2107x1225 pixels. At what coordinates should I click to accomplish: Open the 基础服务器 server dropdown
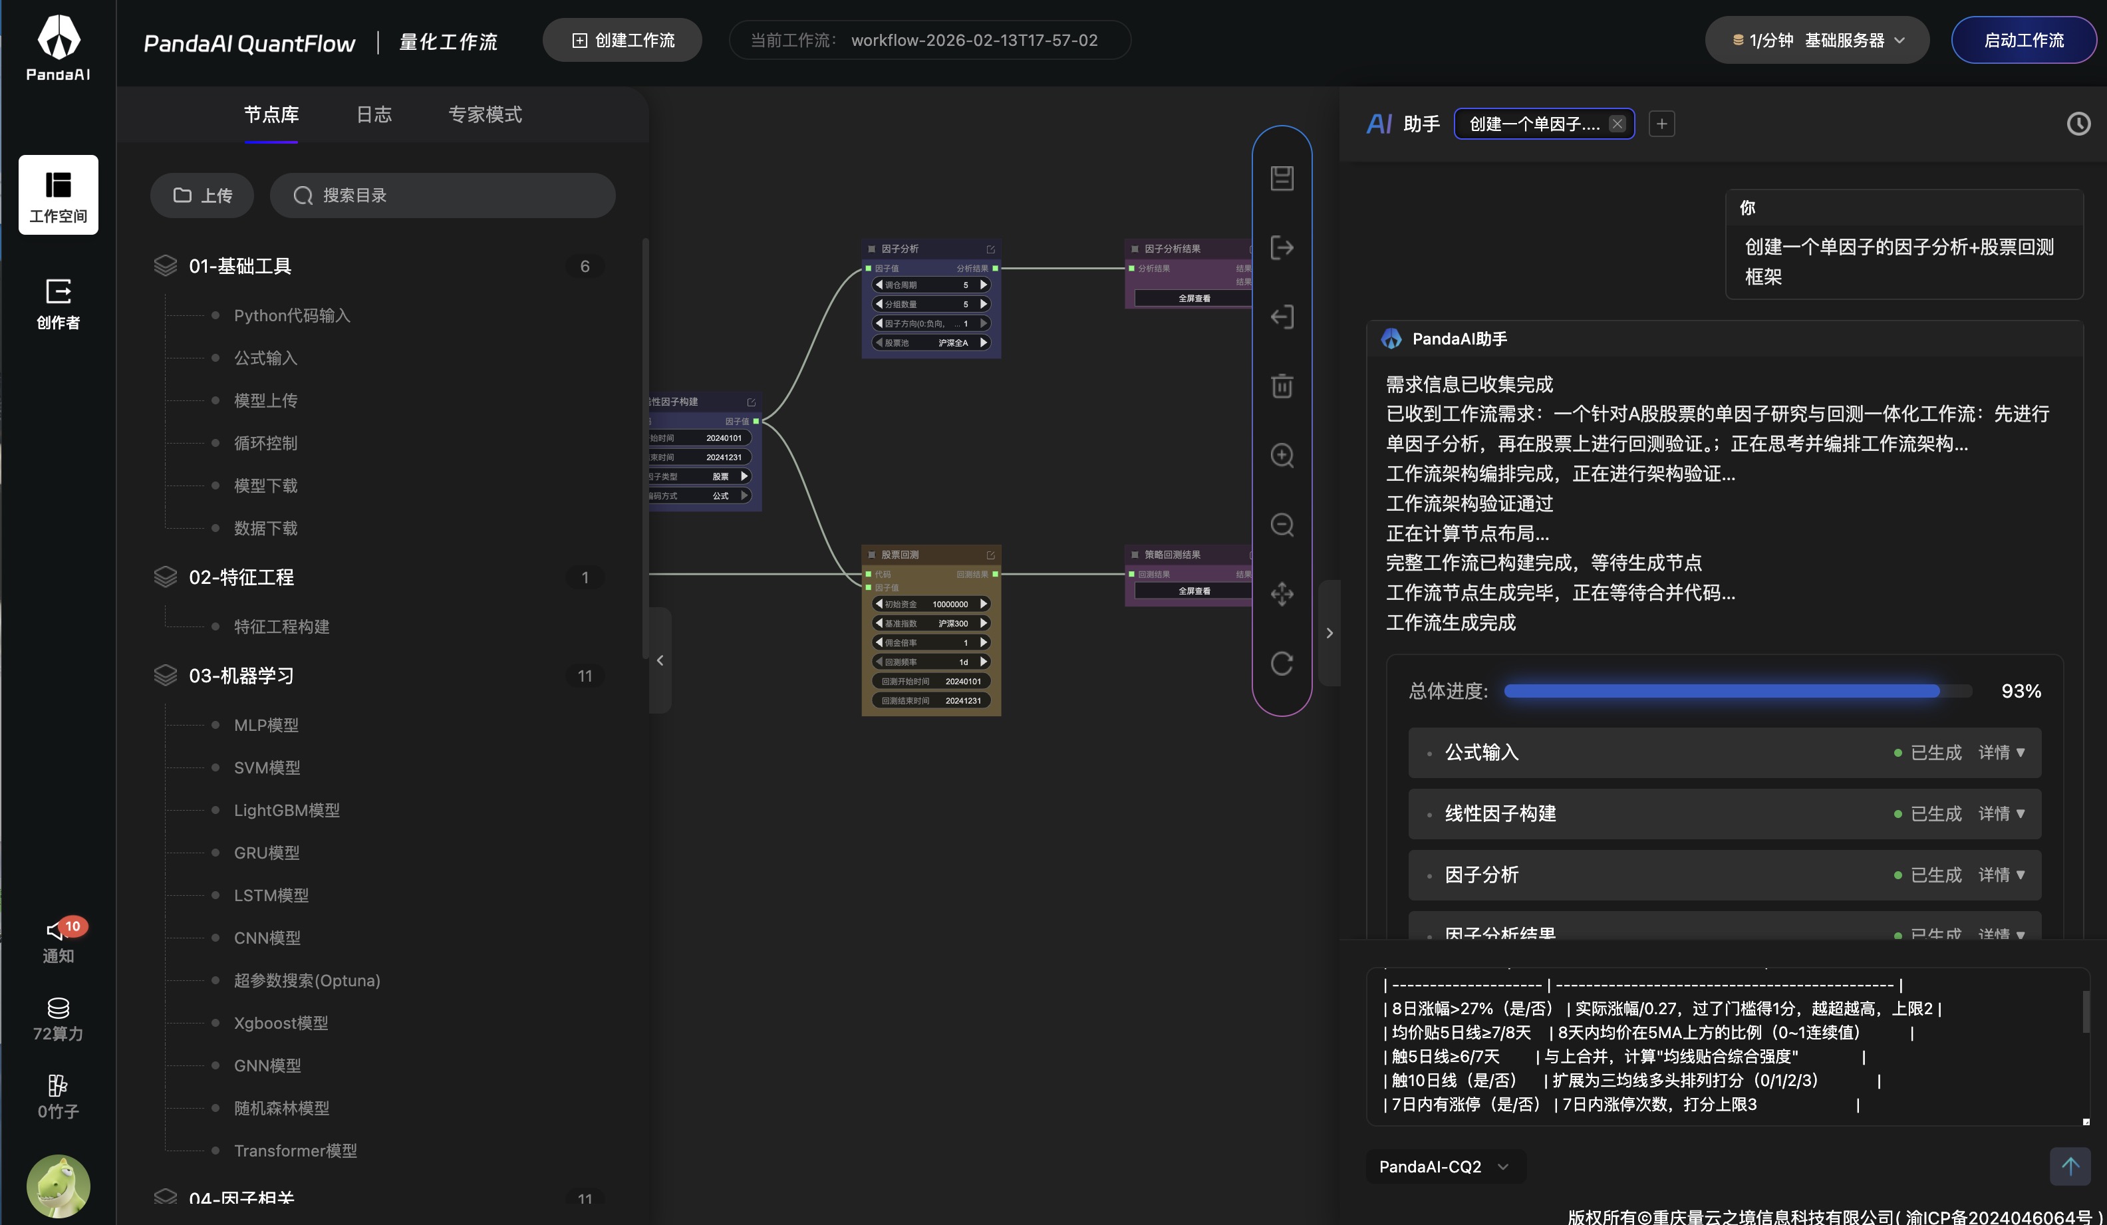pyautogui.click(x=1817, y=40)
